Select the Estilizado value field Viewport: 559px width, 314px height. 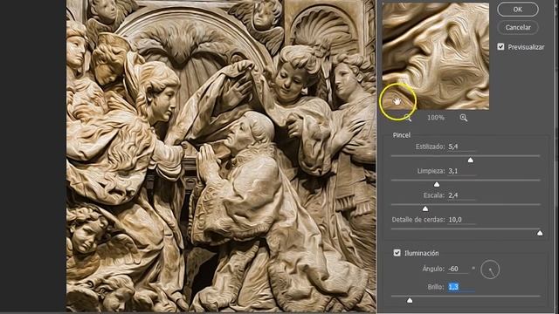point(461,147)
